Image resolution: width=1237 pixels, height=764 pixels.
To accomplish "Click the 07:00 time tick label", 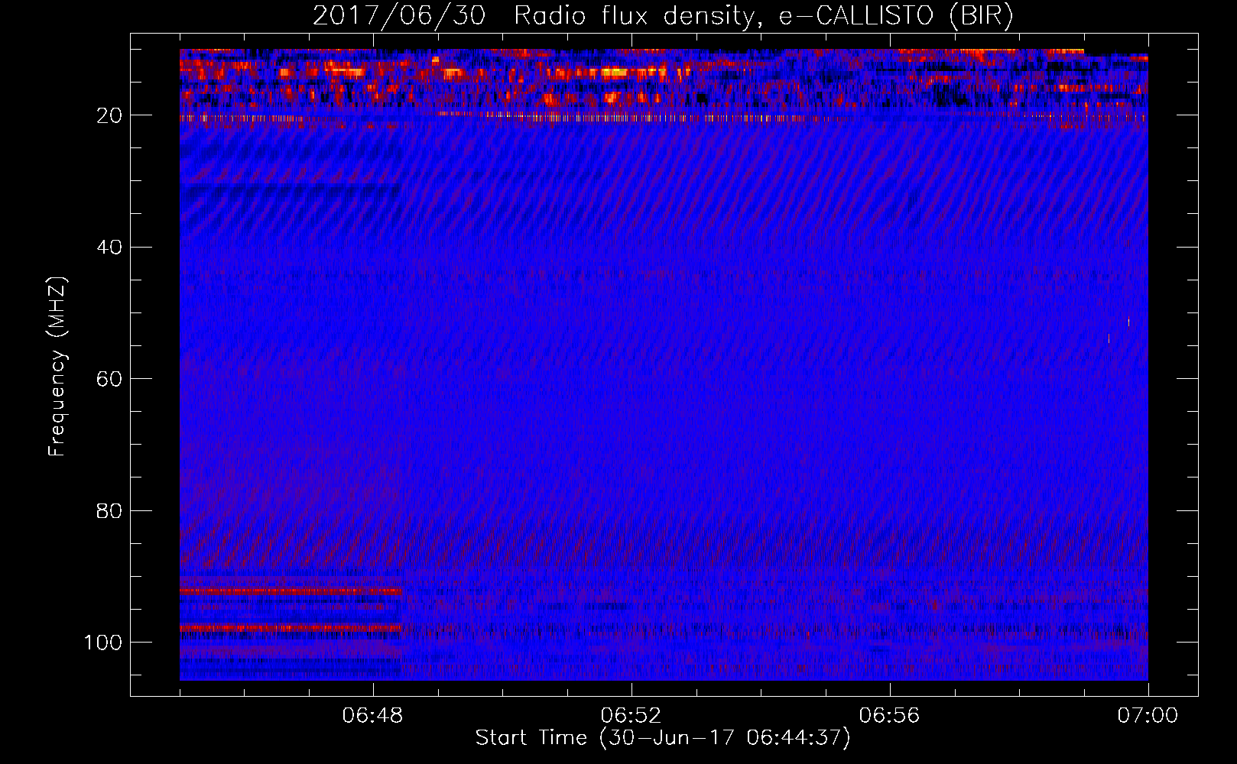I will coord(1148,716).
